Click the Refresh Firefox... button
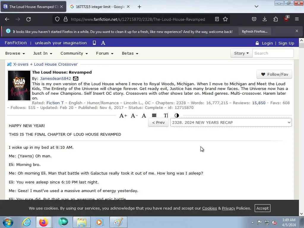The width and height of the screenshot is (304, 228). tap(254, 31)
